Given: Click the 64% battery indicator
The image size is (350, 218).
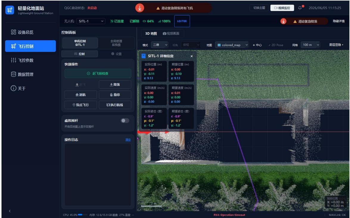Looking at the screenshot, I should click(148, 21).
